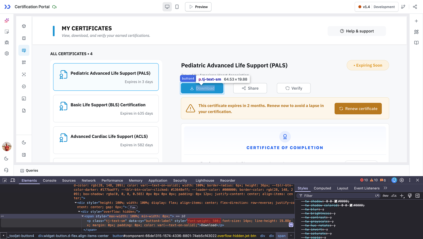Click the bar chart icon in app sidebar
The width and height of the screenshot is (423, 239).
pos(24,99)
